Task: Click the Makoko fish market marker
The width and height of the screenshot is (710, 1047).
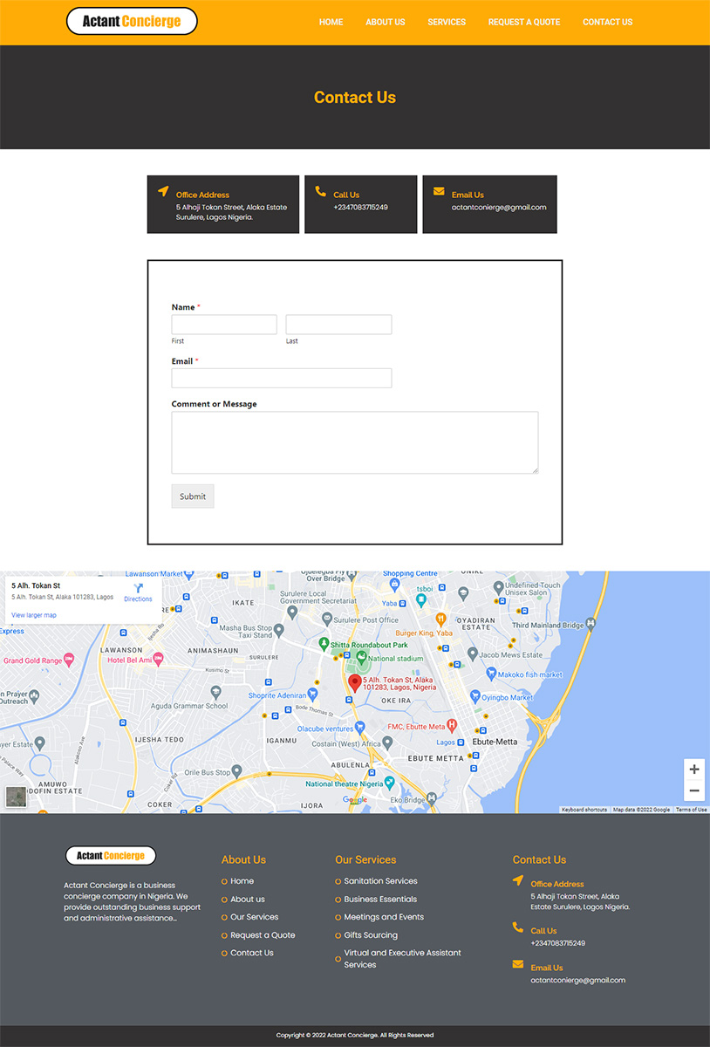Action: coord(491,674)
